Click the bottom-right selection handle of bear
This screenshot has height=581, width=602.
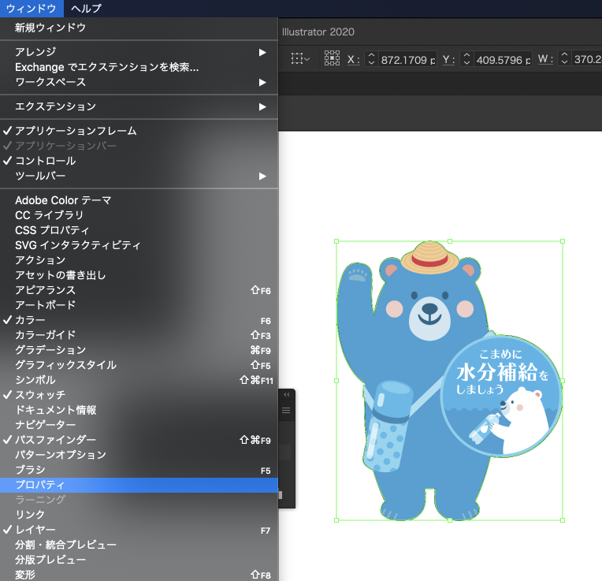563,520
